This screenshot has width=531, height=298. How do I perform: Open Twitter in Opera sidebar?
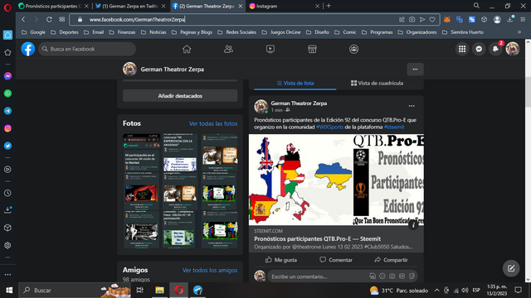7,146
